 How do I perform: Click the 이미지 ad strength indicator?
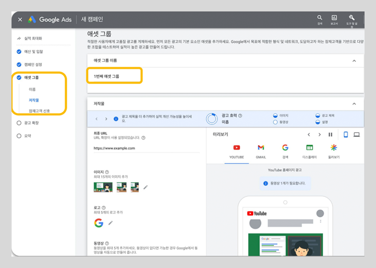click(x=281, y=115)
